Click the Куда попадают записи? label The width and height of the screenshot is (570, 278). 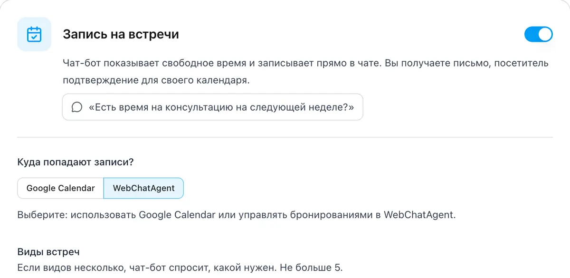[x=76, y=162]
